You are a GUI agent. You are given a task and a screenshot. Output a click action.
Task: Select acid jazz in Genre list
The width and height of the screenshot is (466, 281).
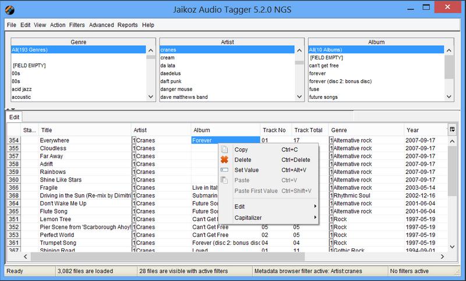tap(79, 89)
